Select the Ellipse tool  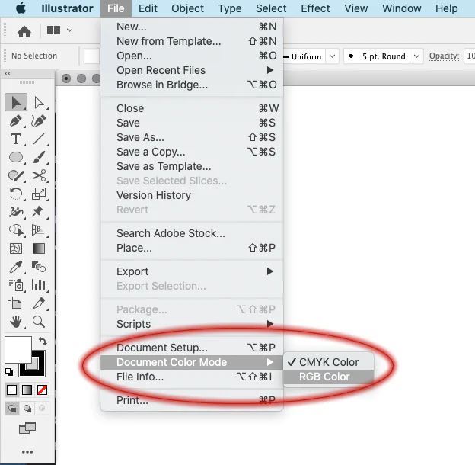tap(16, 157)
